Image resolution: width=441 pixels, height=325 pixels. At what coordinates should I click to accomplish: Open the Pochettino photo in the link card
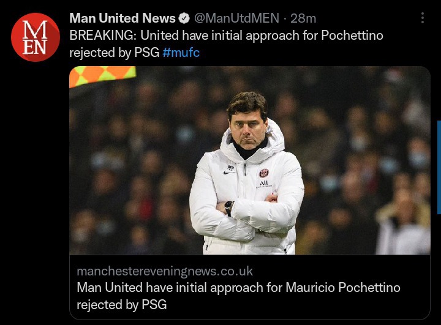[x=250, y=160]
